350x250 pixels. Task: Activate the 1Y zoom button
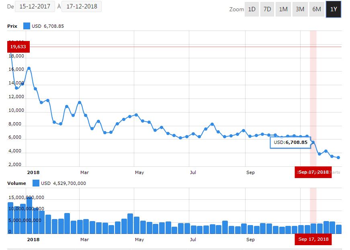[x=334, y=9]
